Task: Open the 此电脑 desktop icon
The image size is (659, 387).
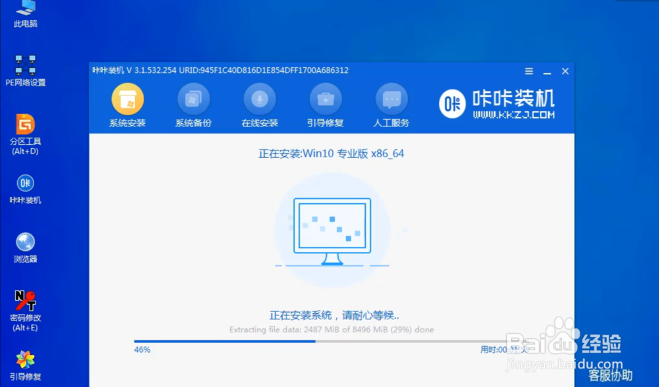Action: (x=25, y=13)
